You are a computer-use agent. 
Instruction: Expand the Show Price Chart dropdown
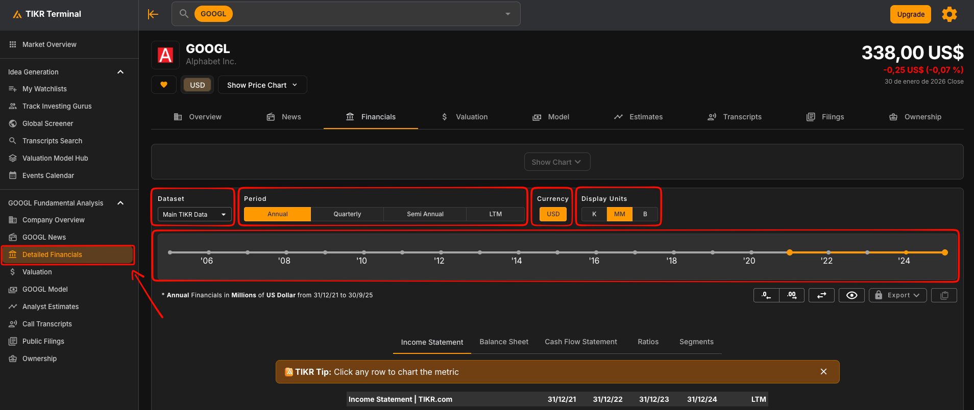pos(262,85)
